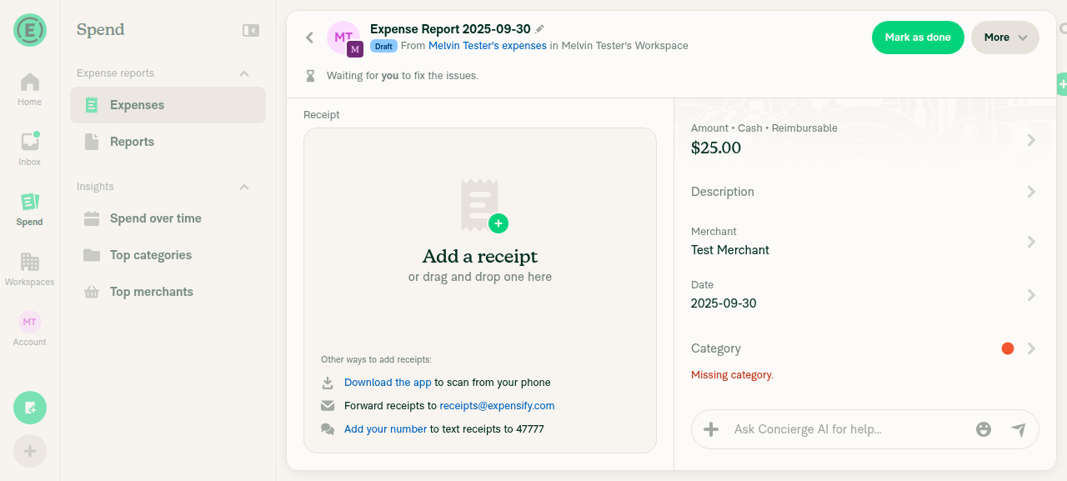The height and width of the screenshot is (481, 1067).
Task: Open the Date field chevron
Action: (1031, 295)
